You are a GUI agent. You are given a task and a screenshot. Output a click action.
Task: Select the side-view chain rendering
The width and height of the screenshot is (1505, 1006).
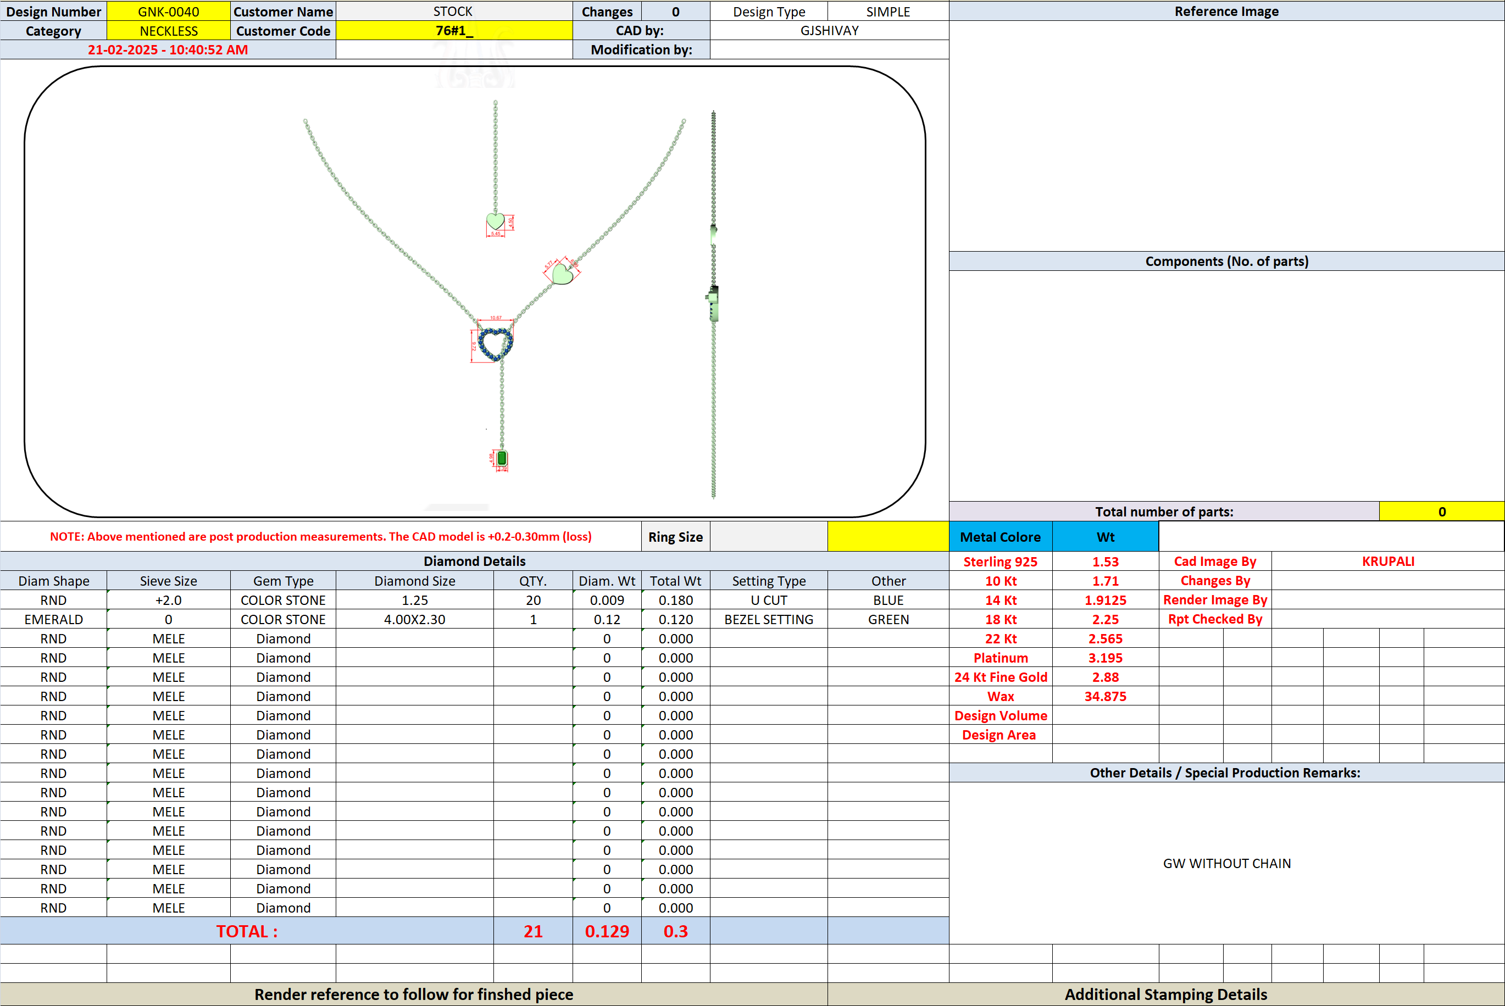click(713, 305)
